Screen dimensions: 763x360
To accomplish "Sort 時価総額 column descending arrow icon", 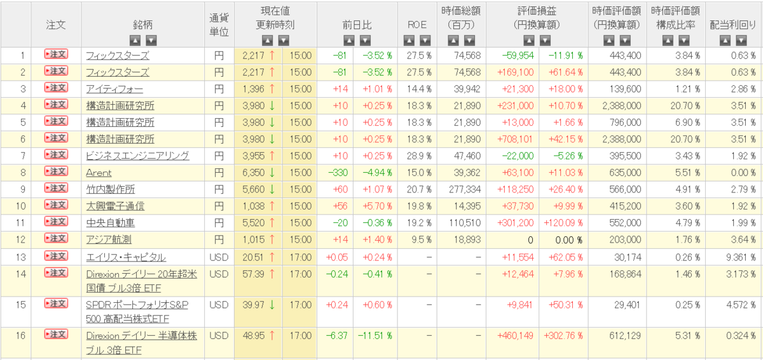I will (x=470, y=40).
